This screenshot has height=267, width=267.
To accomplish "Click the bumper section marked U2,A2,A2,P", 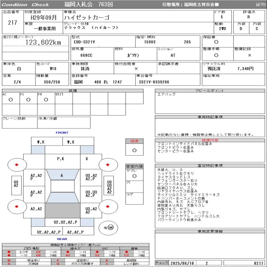I will [47, 231].
